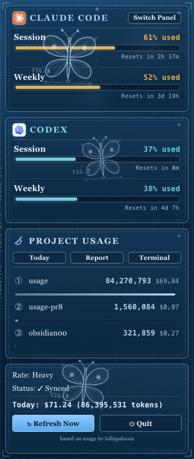This screenshot has width=194, height=459.
Task: Open the Terminal tab
Action: point(155,258)
